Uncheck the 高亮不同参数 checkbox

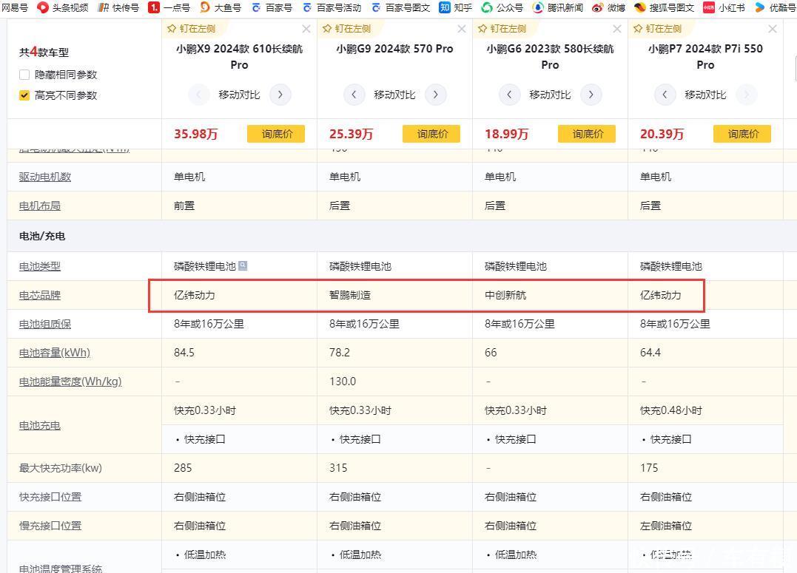(24, 95)
